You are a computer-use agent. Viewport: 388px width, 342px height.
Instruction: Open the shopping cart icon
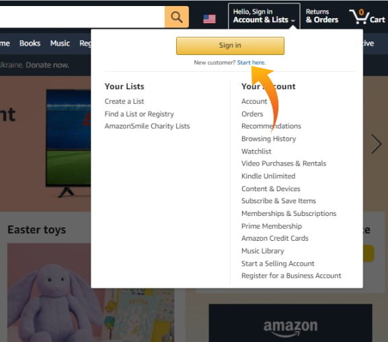(x=367, y=17)
